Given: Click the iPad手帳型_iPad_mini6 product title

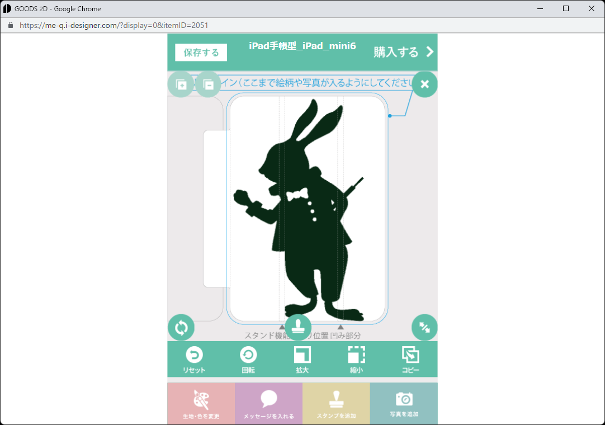Looking at the screenshot, I should coord(302,46).
